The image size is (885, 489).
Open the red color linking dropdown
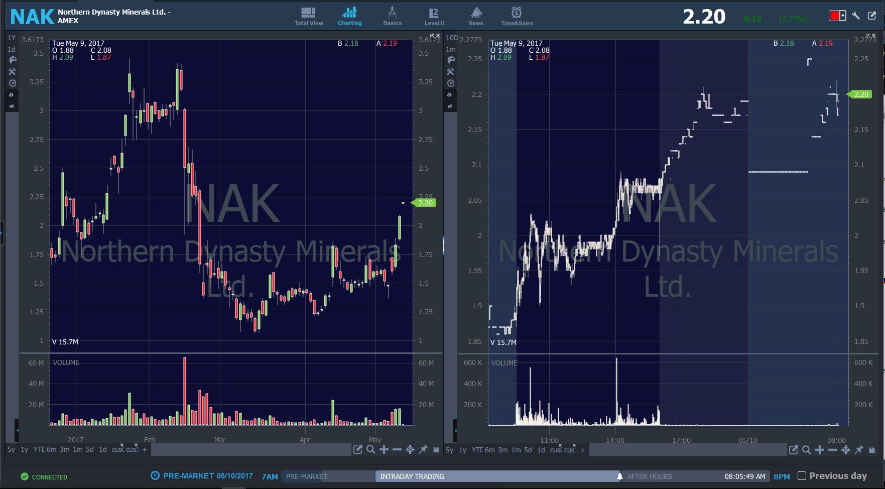tap(837, 16)
